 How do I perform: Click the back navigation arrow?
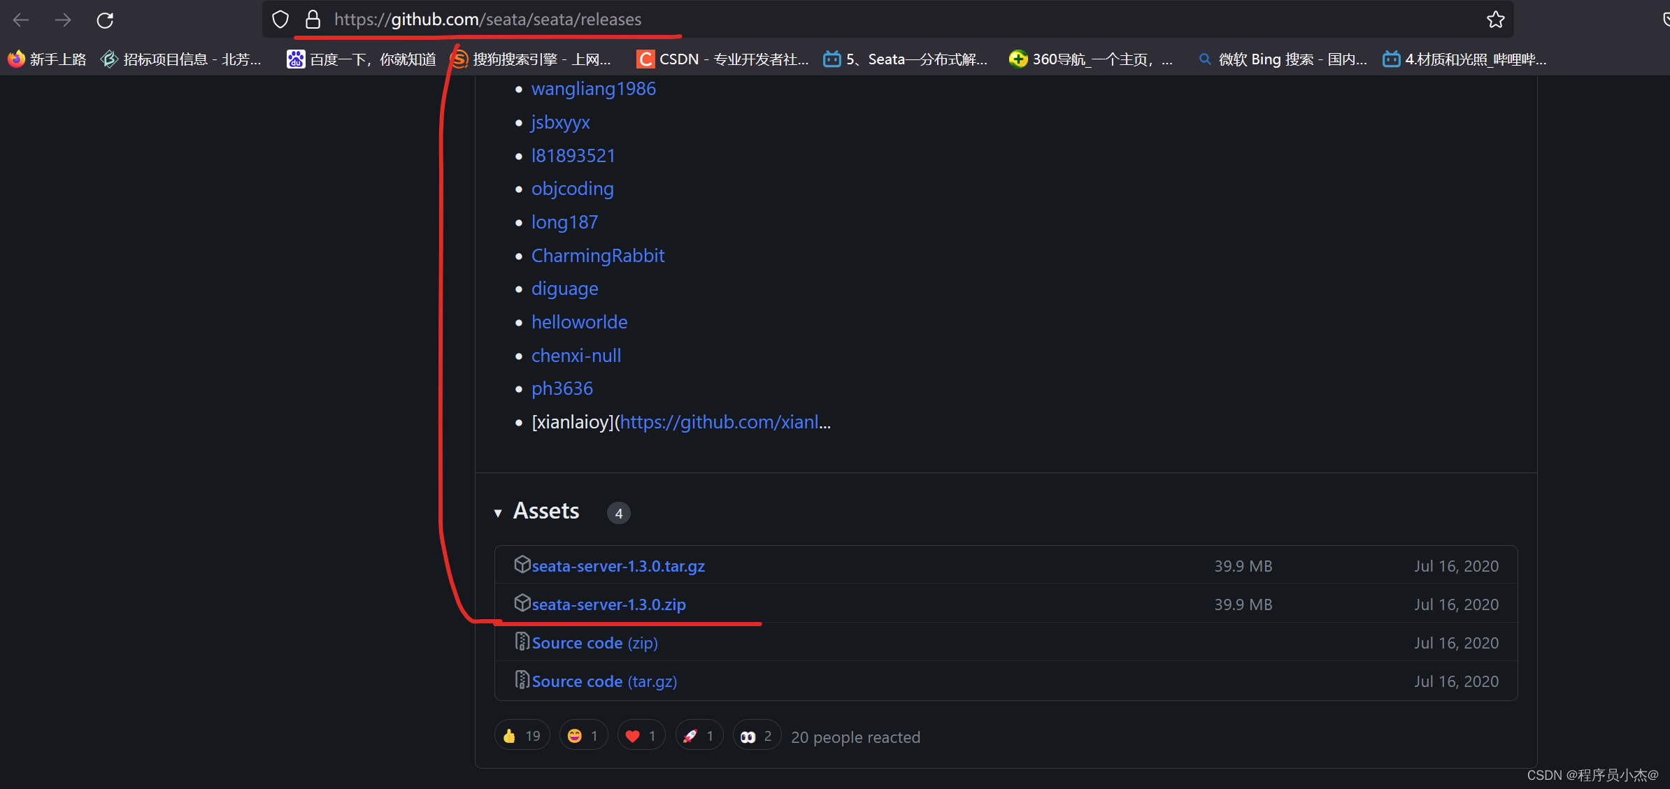point(22,20)
